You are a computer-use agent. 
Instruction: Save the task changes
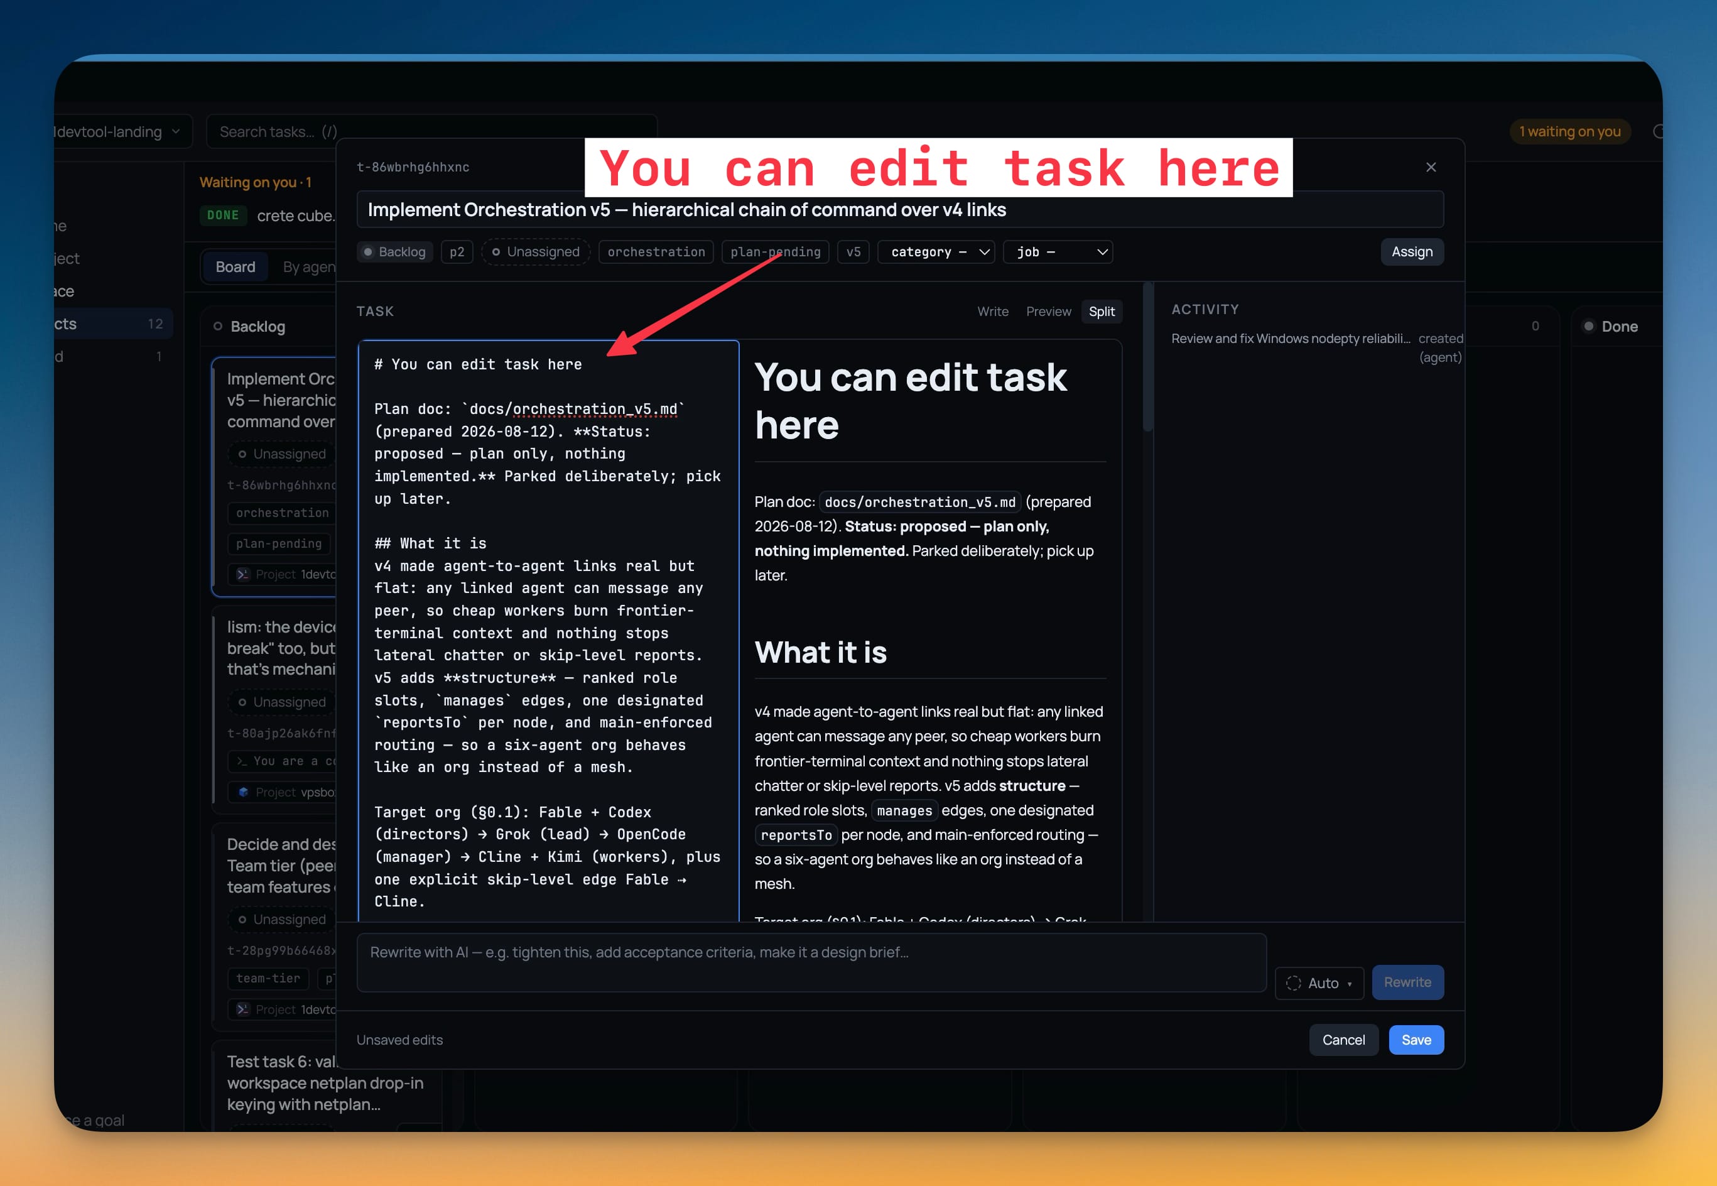pyautogui.click(x=1416, y=1040)
